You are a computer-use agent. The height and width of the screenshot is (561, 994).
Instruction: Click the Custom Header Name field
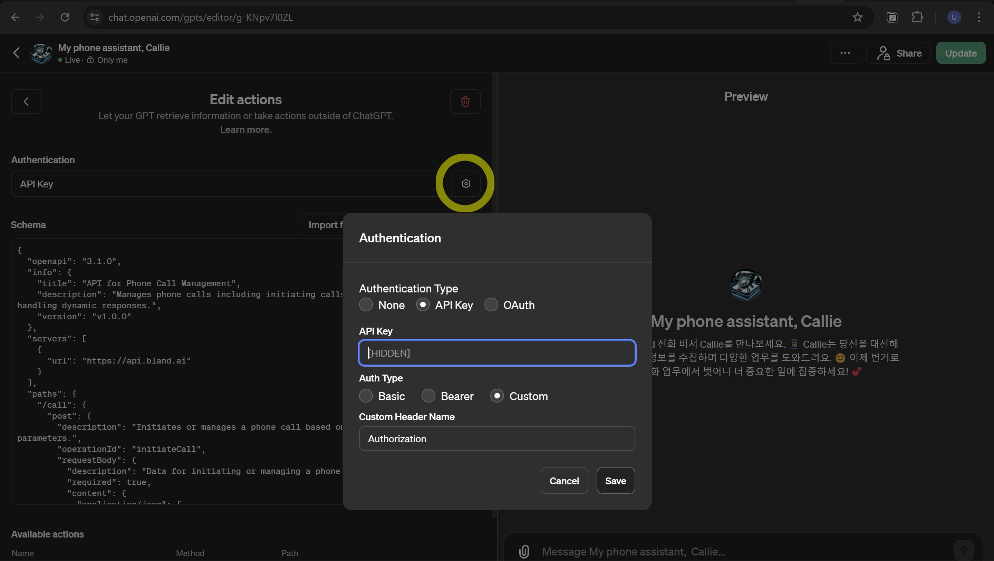click(496, 439)
